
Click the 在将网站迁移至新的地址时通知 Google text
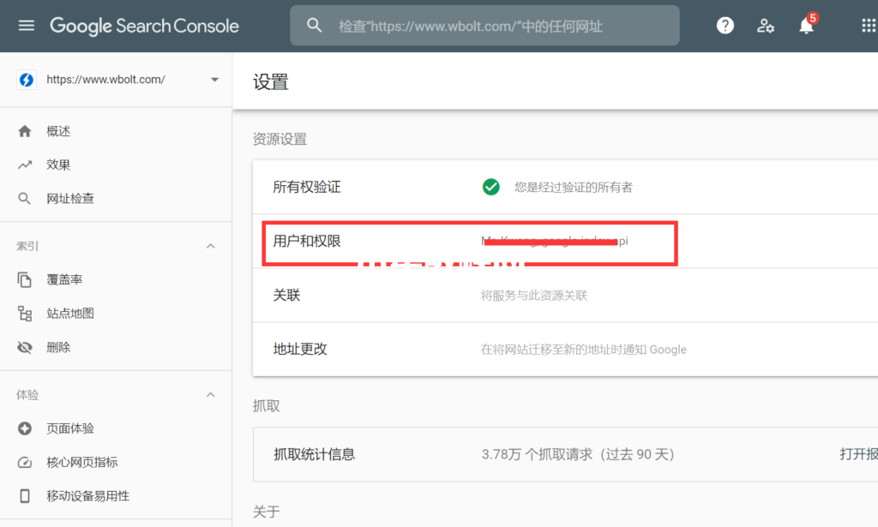(x=583, y=350)
